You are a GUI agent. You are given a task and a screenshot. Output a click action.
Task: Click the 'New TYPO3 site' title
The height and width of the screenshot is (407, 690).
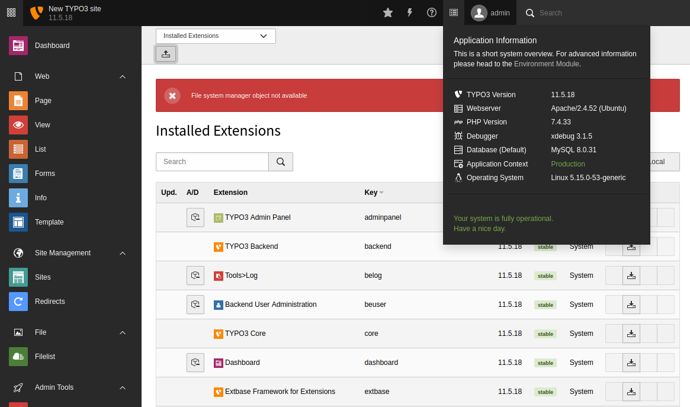[75, 8]
